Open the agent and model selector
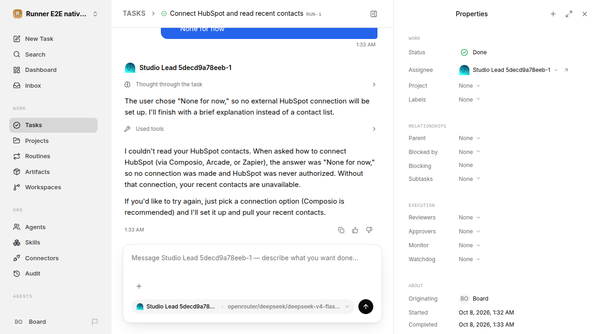Image resolution: width=595 pixels, height=334 pixels. coord(243,307)
